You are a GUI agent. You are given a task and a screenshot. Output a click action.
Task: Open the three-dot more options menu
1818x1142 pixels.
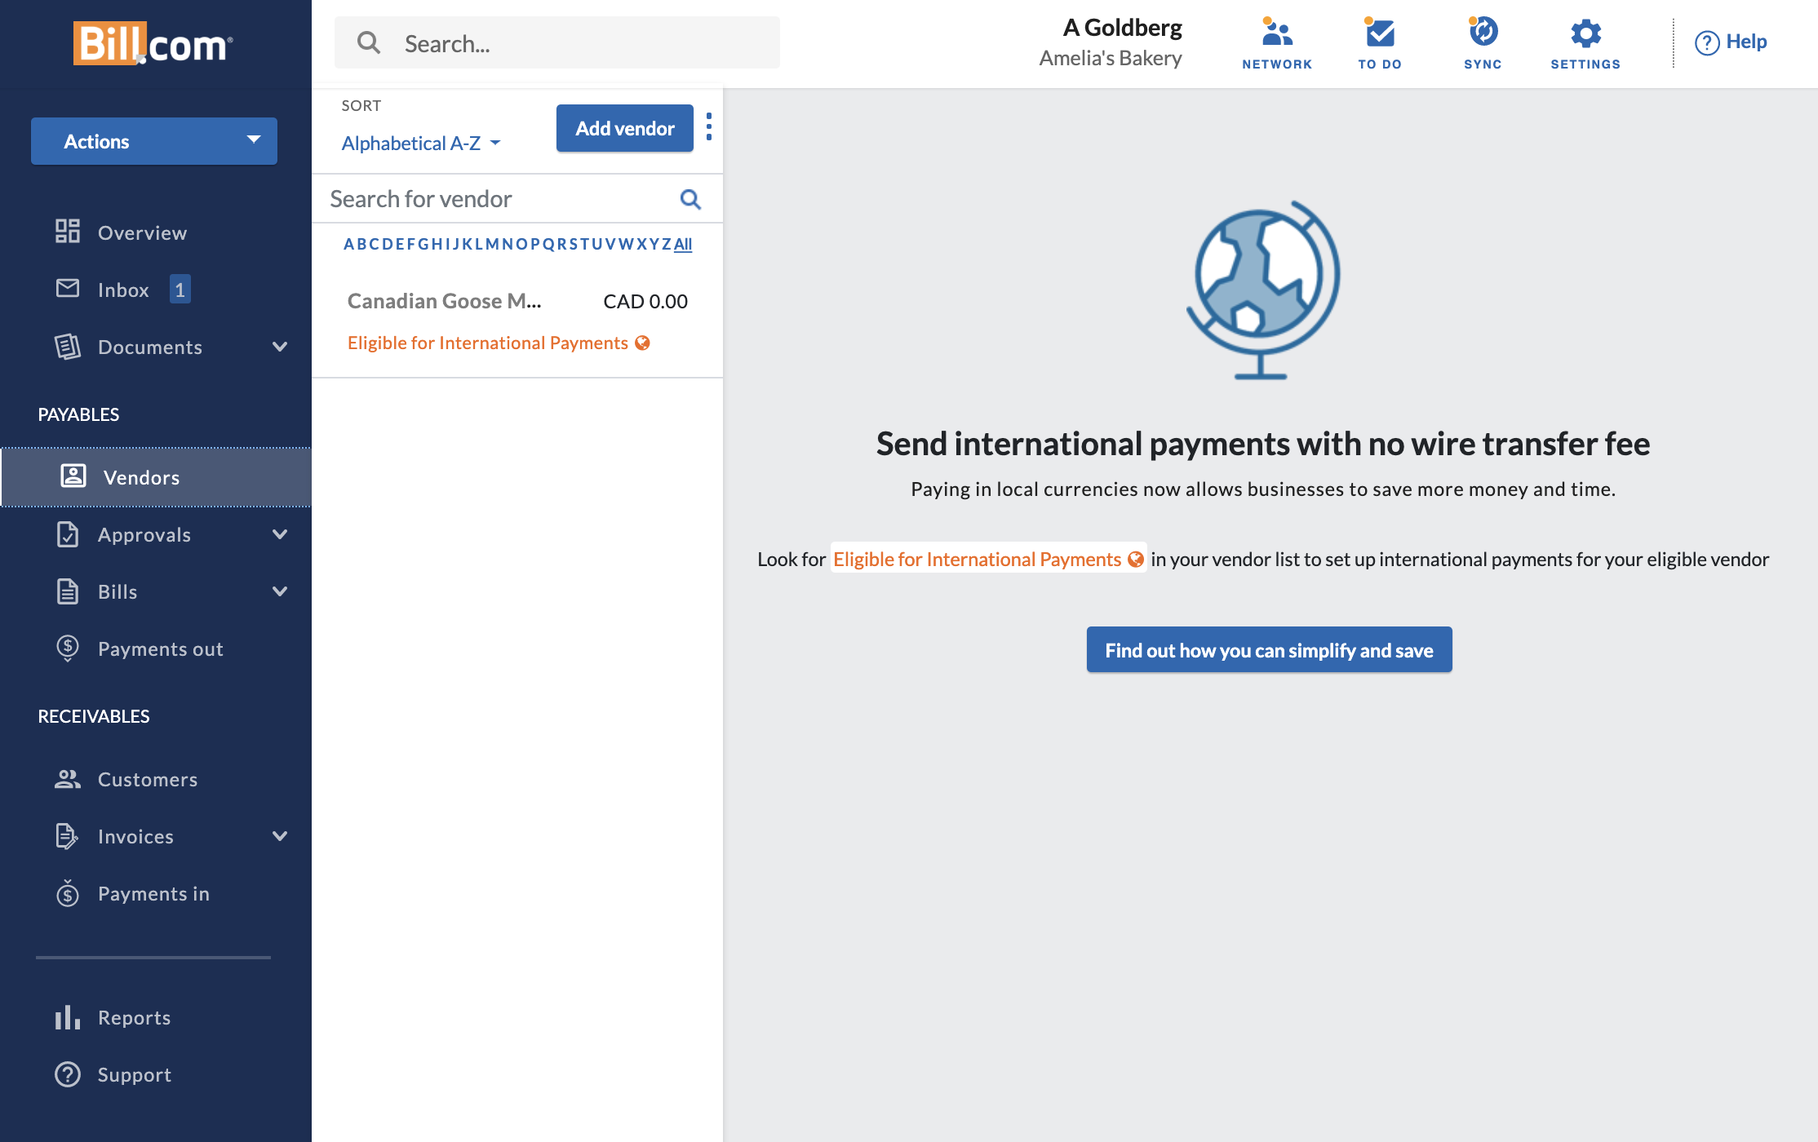tap(709, 127)
